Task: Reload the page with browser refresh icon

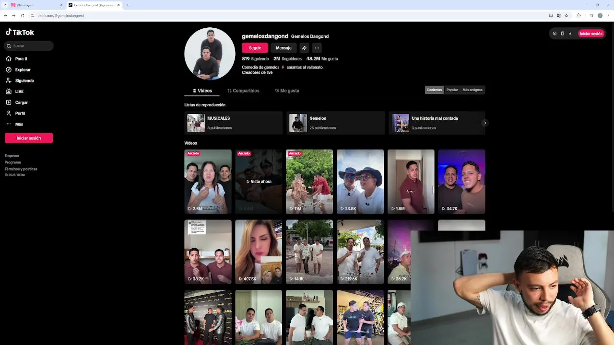Action: [x=22, y=15]
